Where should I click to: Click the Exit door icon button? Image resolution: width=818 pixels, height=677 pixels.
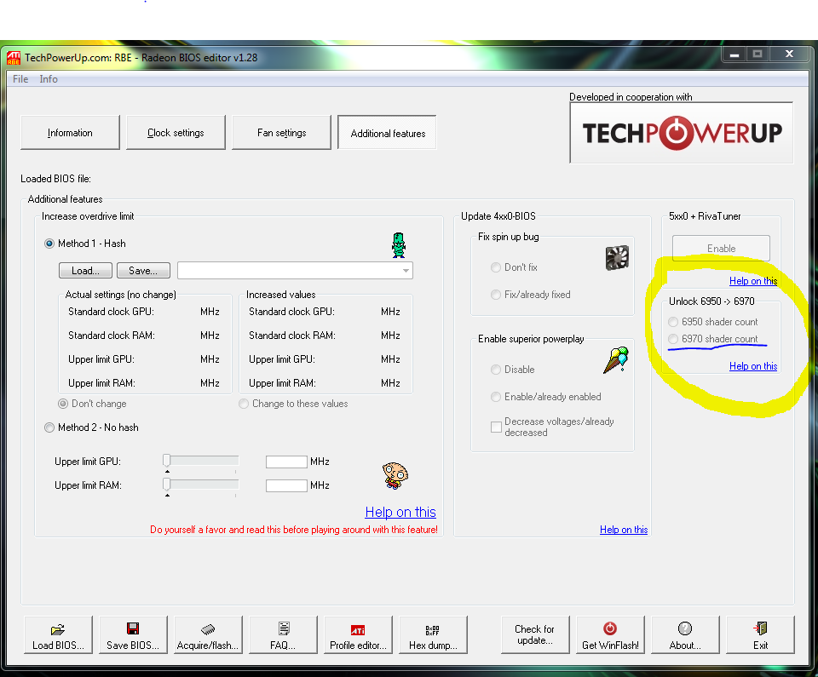coord(760,634)
